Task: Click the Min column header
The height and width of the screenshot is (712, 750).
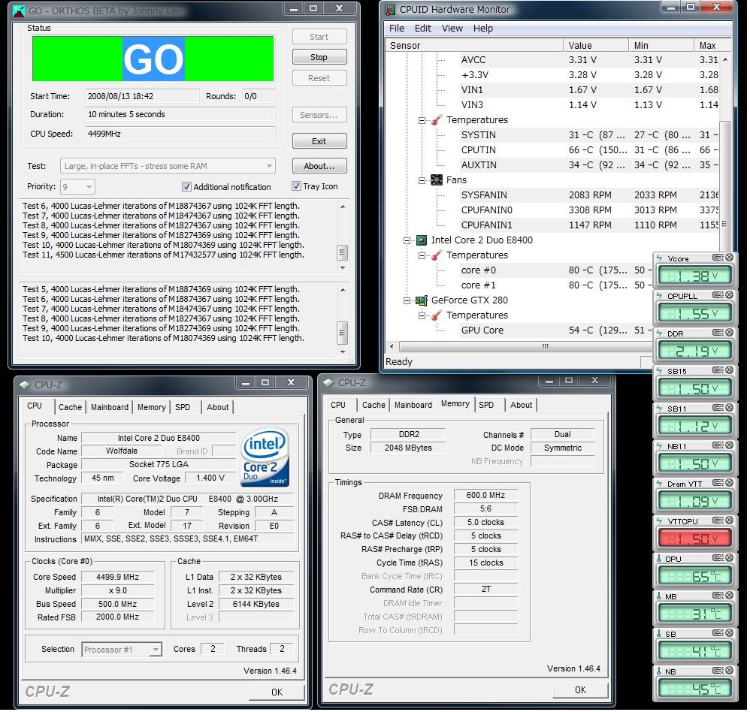Action: point(661,45)
